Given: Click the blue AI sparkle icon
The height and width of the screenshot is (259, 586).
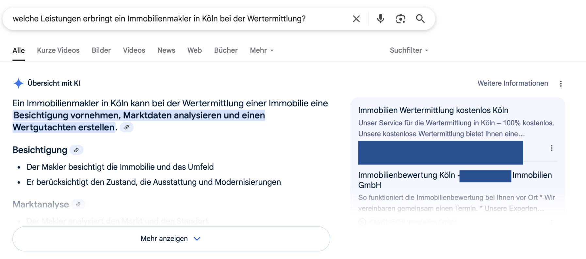Looking at the screenshot, I should click(18, 83).
